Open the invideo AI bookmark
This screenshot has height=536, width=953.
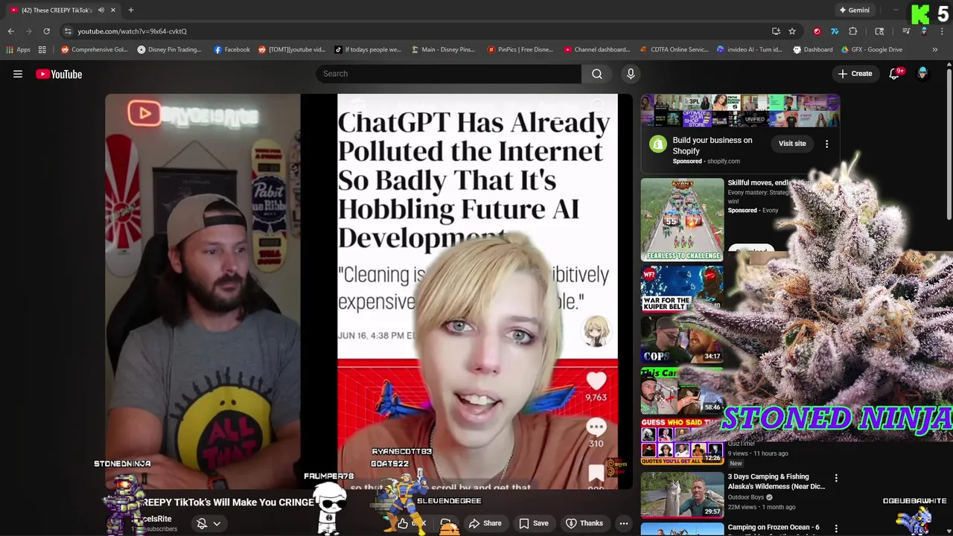pyautogui.click(x=750, y=50)
